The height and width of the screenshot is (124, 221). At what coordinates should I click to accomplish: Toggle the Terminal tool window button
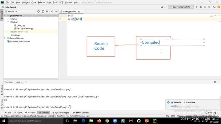(44, 113)
